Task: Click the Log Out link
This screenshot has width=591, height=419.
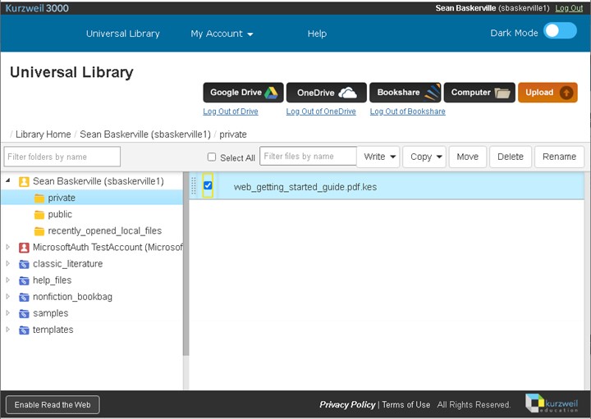Action: (x=569, y=8)
